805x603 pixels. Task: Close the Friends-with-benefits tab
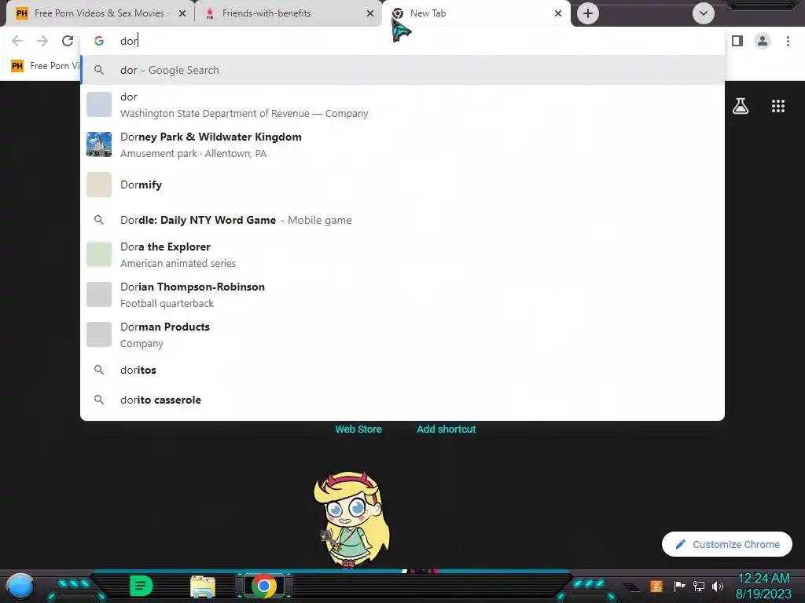370,13
